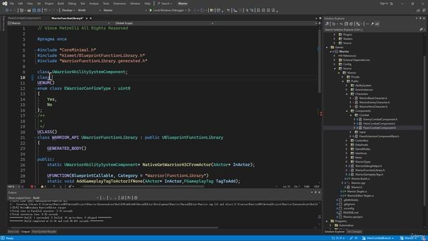
Task: Open the Global Scope dropdown
Action: (x=164, y=23)
